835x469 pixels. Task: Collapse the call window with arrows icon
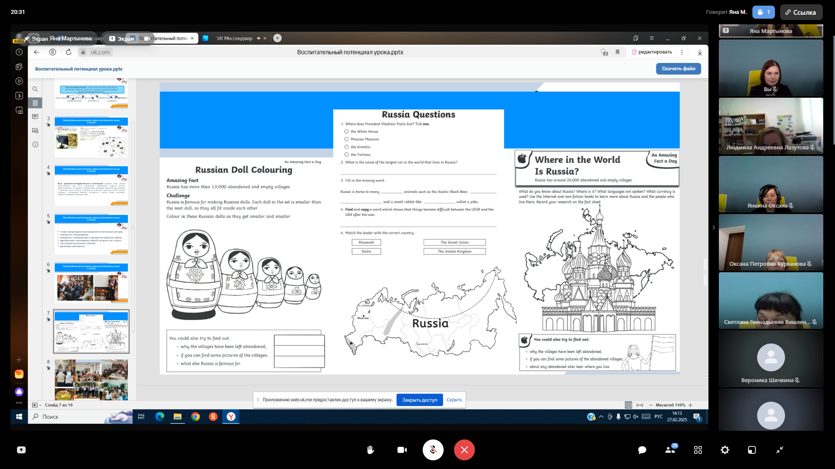pyautogui.click(x=780, y=450)
